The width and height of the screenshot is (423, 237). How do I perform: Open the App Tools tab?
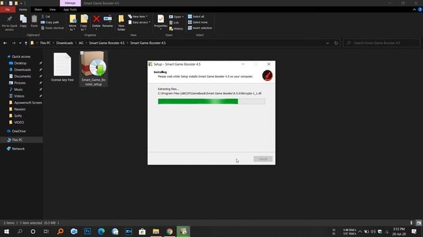pyautogui.click(x=70, y=9)
